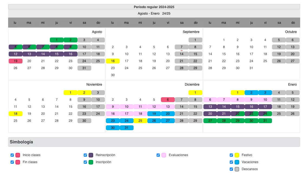This screenshot has height=175, width=308.
Task: Select purple August 16 reinscription day
Action: coord(70,54)
